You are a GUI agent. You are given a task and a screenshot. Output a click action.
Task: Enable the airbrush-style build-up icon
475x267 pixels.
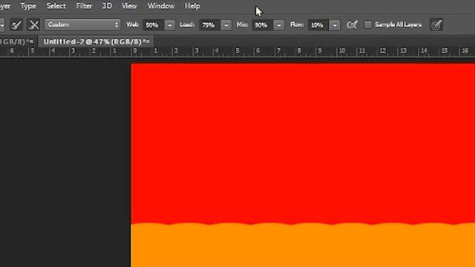click(x=352, y=24)
